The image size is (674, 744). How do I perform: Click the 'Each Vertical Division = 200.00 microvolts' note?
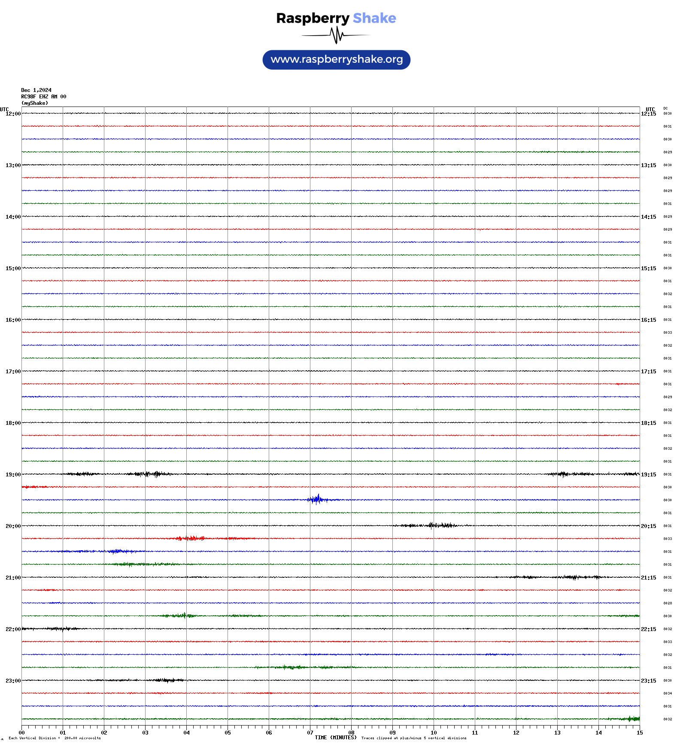(55, 738)
